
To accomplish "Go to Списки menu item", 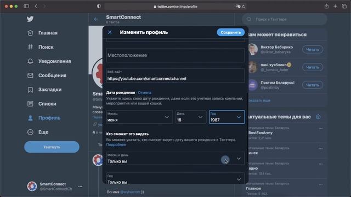I will 47,104.
